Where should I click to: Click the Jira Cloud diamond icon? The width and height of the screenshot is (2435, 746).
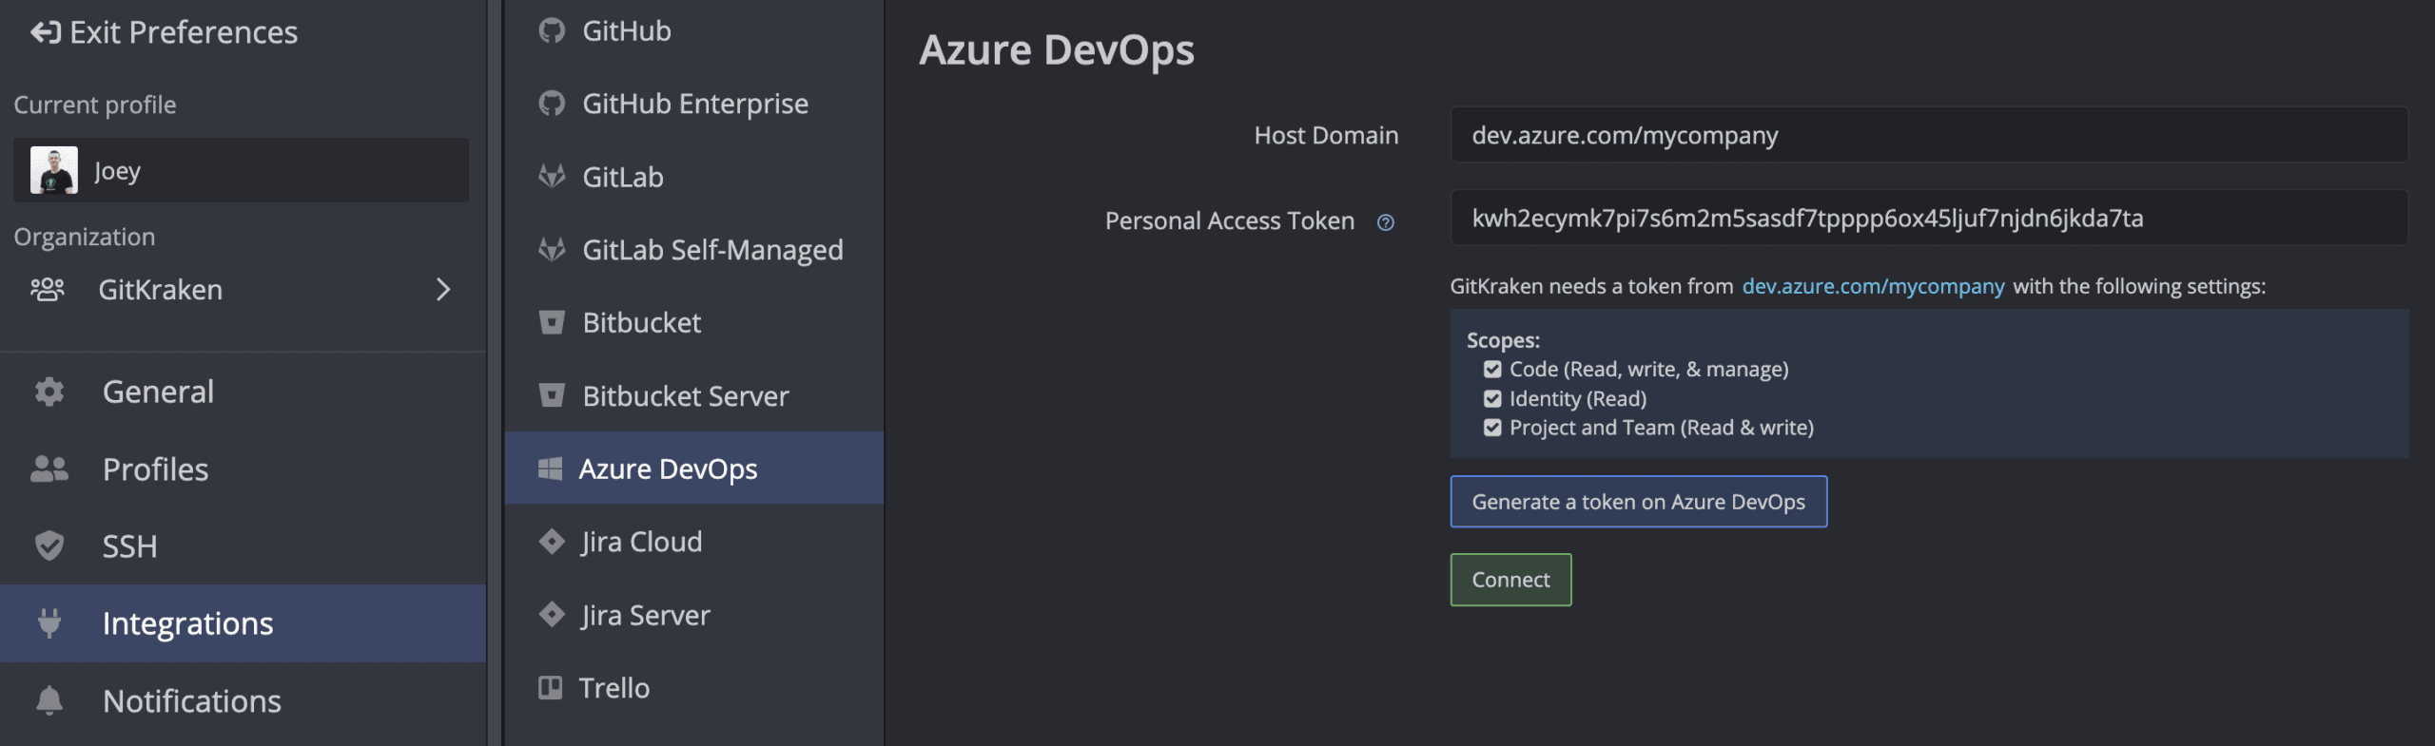point(552,542)
